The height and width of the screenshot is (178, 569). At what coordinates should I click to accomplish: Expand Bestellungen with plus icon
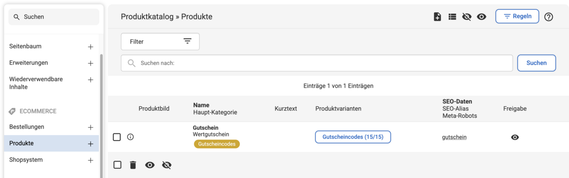pyautogui.click(x=91, y=128)
